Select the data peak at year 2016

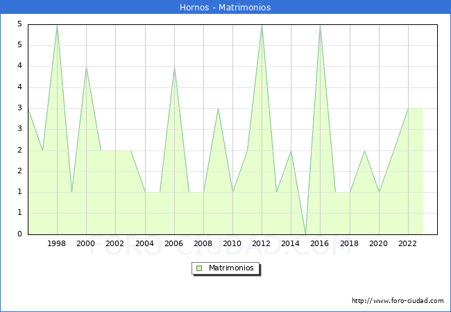tap(320, 25)
